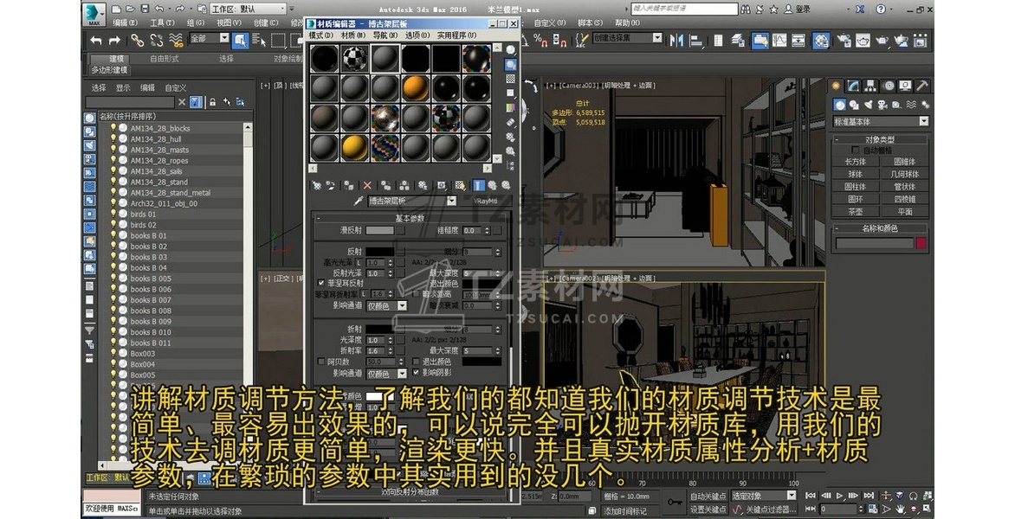
Task: Click the Select and Link chain icon
Action: pyautogui.click(x=137, y=41)
